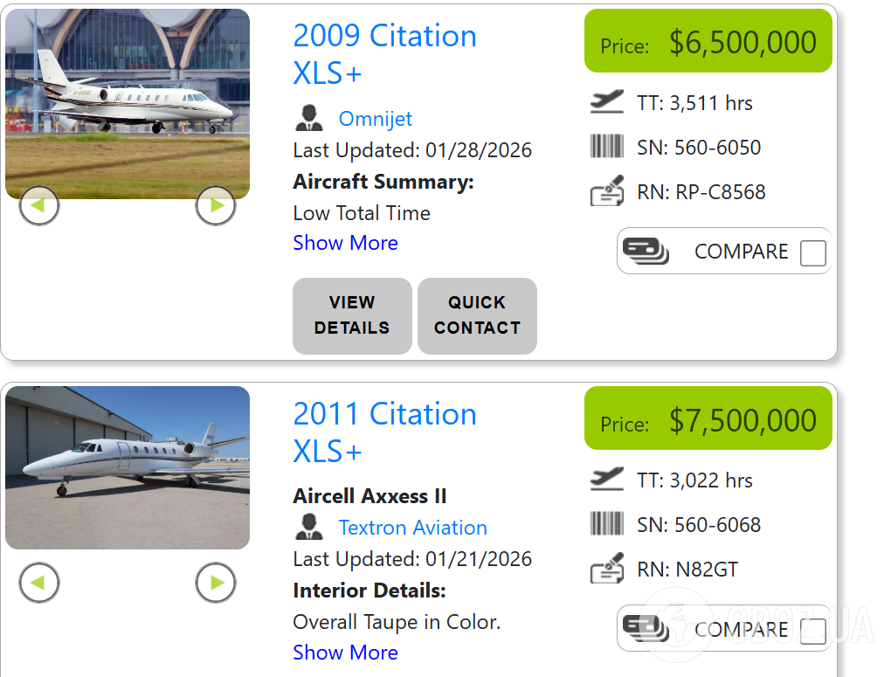
Task: Click the Omnijet seller person icon
Action: click(309, 118)
